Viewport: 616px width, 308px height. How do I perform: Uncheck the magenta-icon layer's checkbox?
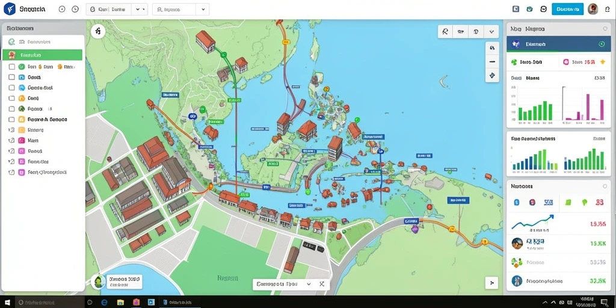[x=11, y=140]
